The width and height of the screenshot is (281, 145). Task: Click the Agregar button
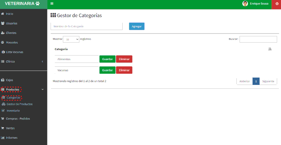click(137, 27)
